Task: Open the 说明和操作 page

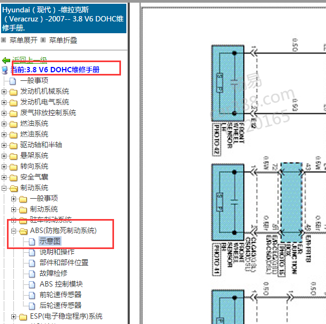Action: (57, 252)
